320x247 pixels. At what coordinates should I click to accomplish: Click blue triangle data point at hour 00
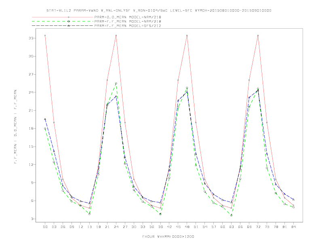coord(45,119)
